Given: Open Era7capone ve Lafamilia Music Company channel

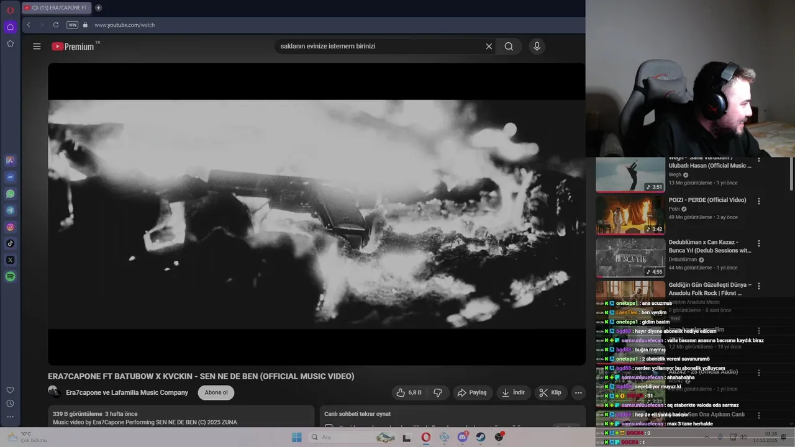Looking at the screenshot, I should click(127, 392).
